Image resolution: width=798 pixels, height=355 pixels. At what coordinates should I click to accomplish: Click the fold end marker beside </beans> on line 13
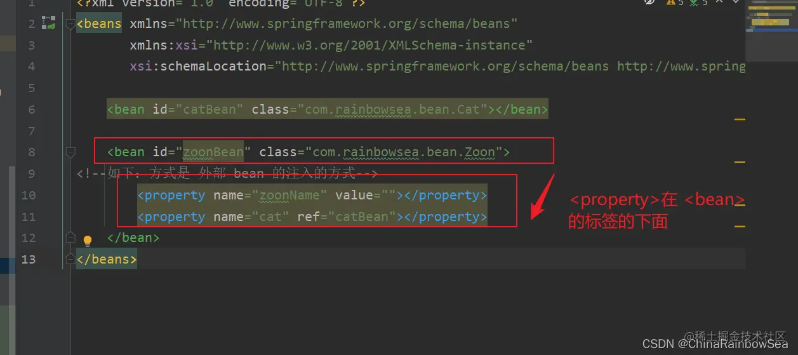[x=70, y=259]
